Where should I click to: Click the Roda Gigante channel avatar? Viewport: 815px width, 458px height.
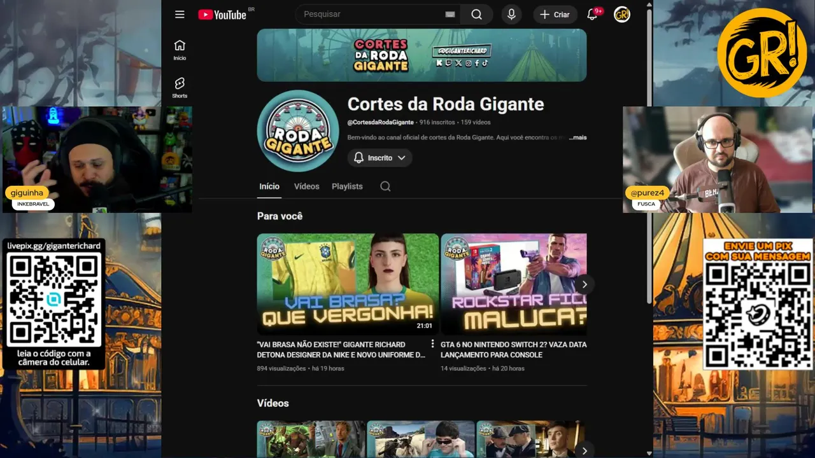pyautogui.click(x=298, y=130)
